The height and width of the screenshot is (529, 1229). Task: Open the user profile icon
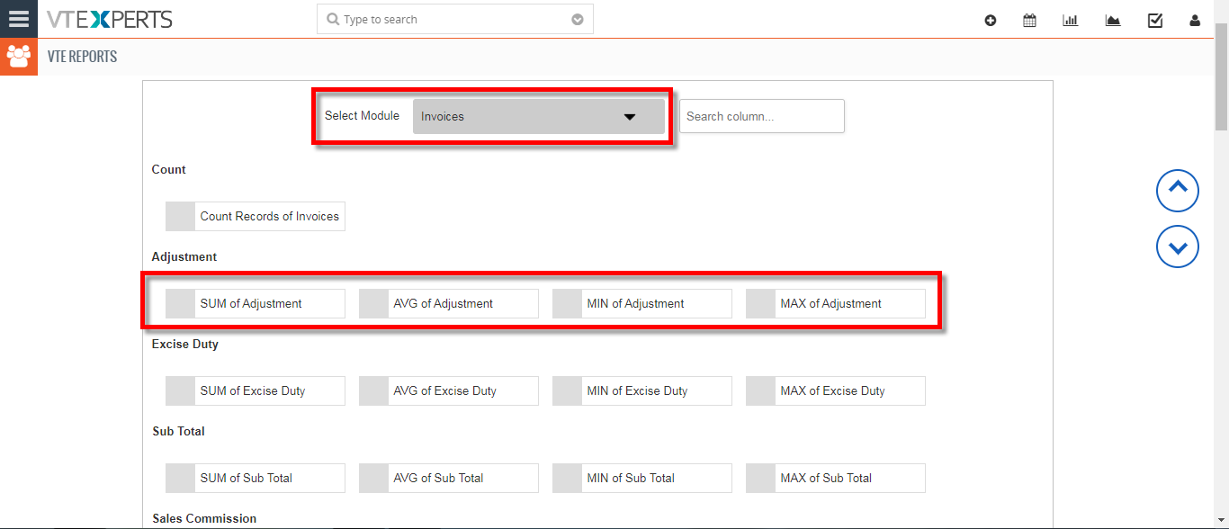pyautogui.click(x=1195, y=20)
